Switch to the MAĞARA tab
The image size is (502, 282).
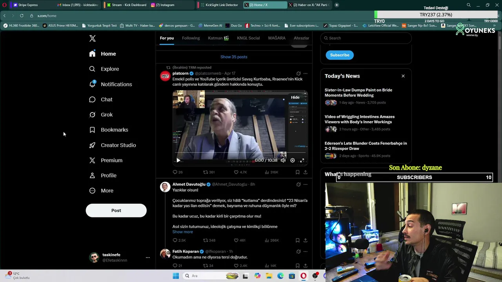click(277, 38)
